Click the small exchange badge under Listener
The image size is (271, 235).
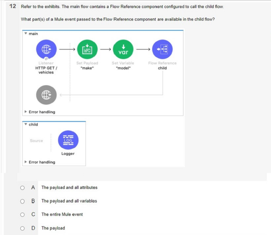point(46,59)
